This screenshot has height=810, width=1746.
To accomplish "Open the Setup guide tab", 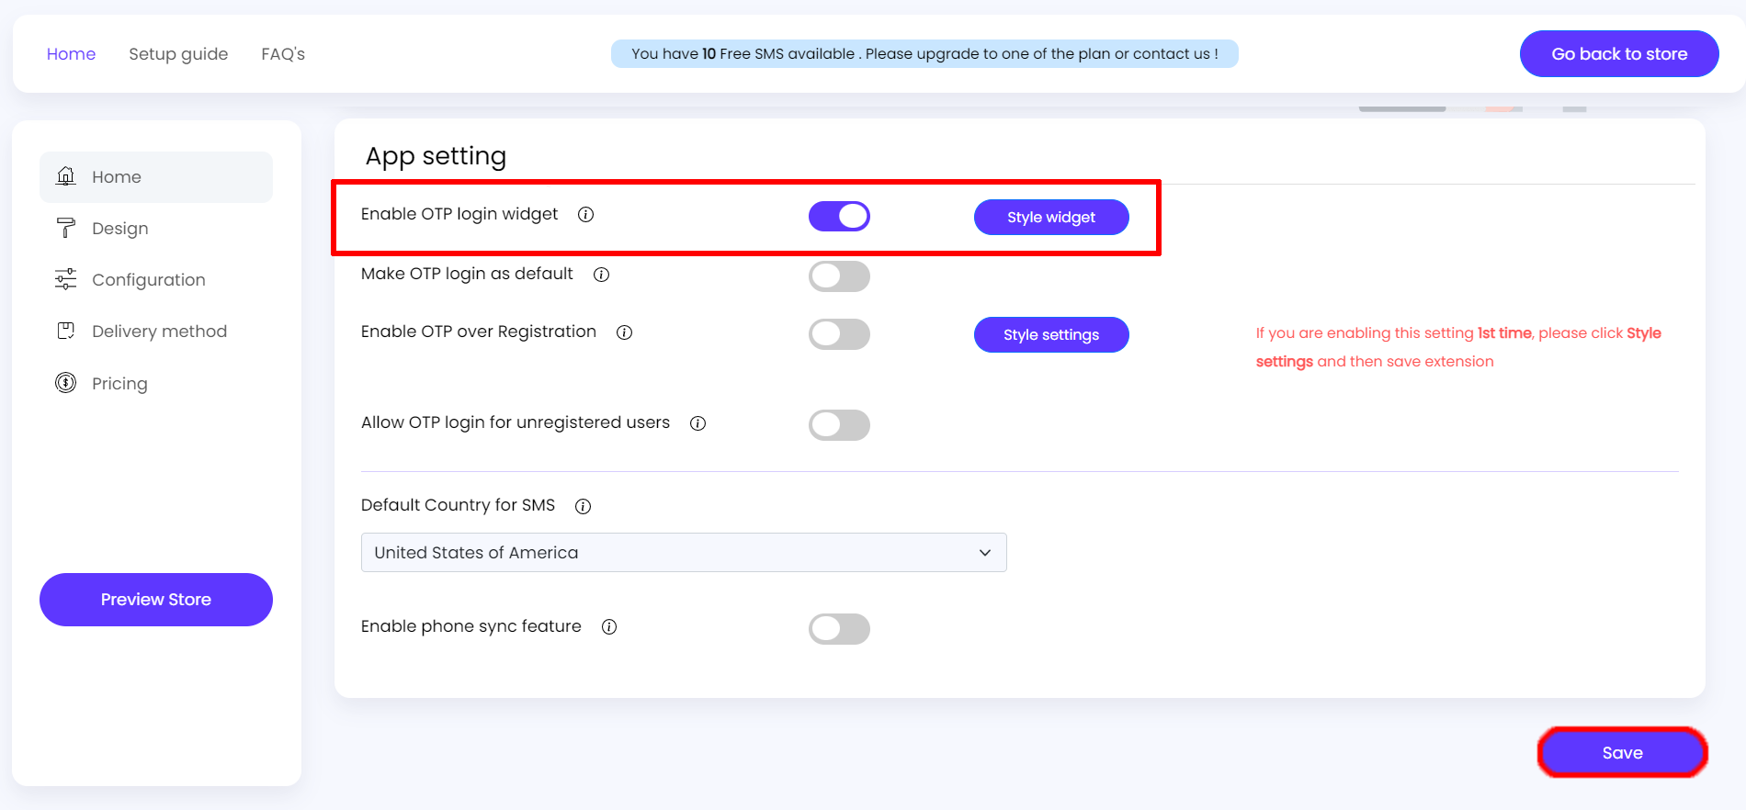I will point(178,54).
